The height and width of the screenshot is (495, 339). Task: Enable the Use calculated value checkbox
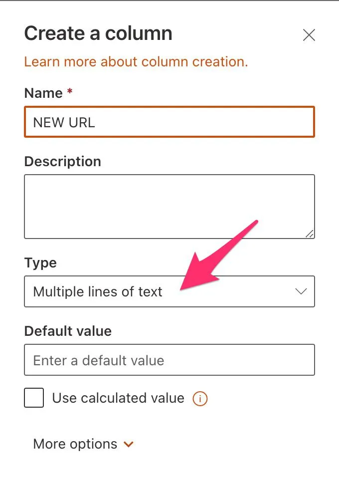click(34, 398)
